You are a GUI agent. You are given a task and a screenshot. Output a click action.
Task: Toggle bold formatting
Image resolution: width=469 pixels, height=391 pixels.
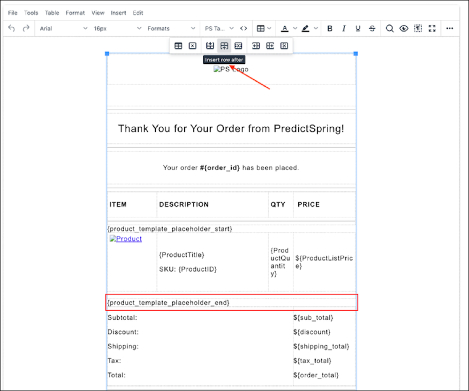point(330,29)
